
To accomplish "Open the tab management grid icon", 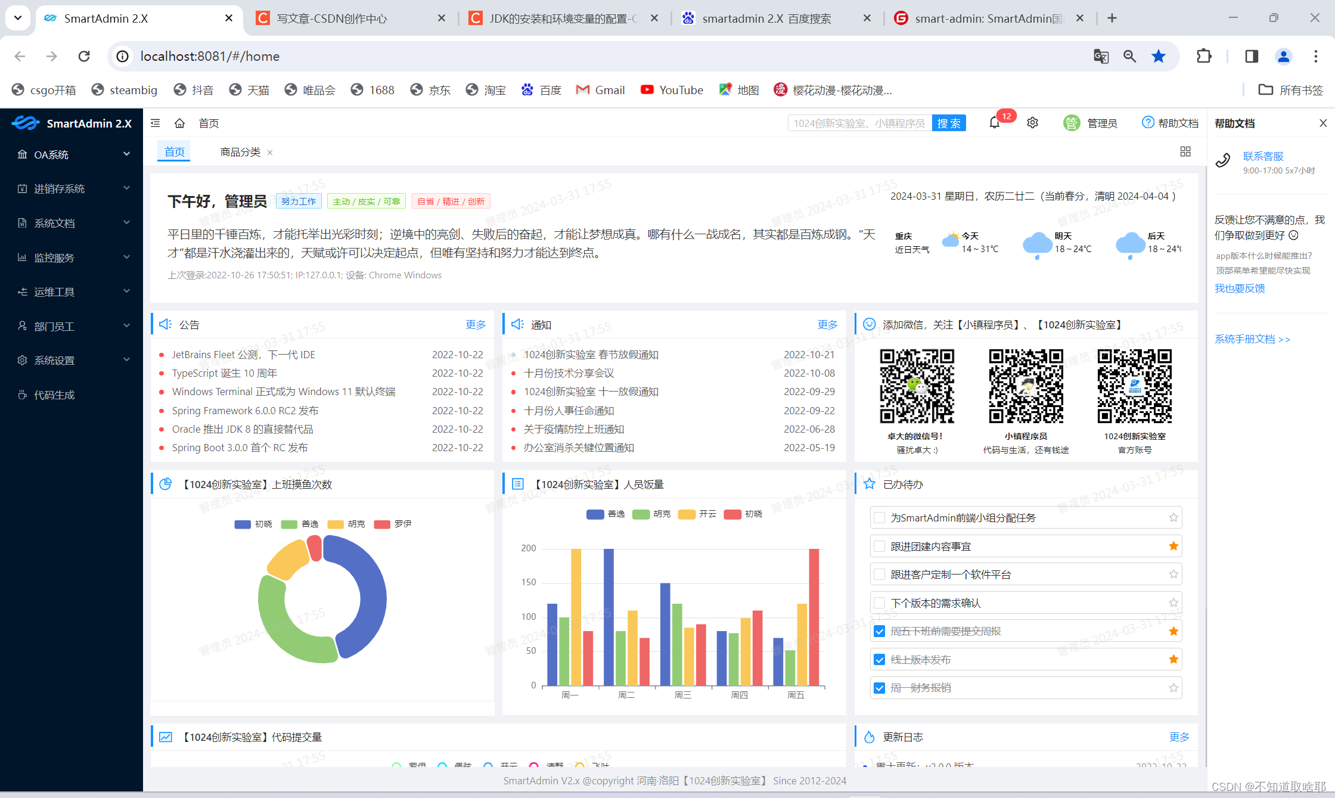I will tap(1185, 152).
